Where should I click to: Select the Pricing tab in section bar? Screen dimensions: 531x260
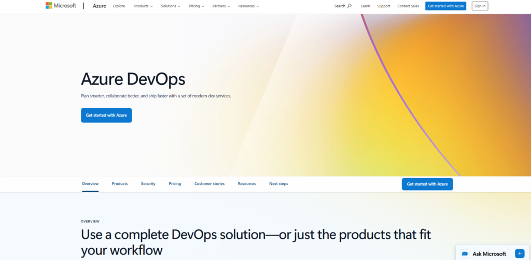coord(175,184)
